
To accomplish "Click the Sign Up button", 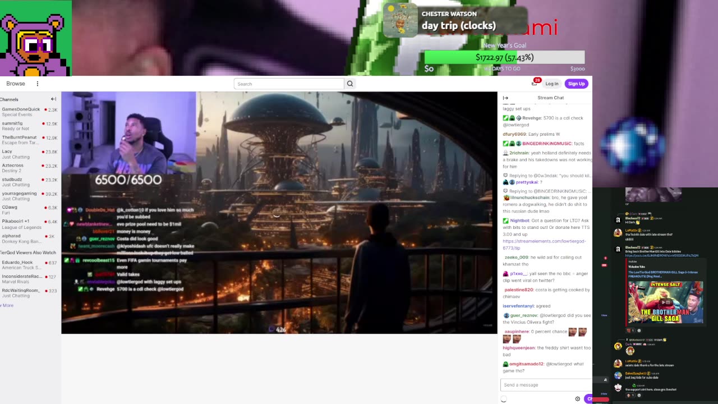I will coord(576,84).
